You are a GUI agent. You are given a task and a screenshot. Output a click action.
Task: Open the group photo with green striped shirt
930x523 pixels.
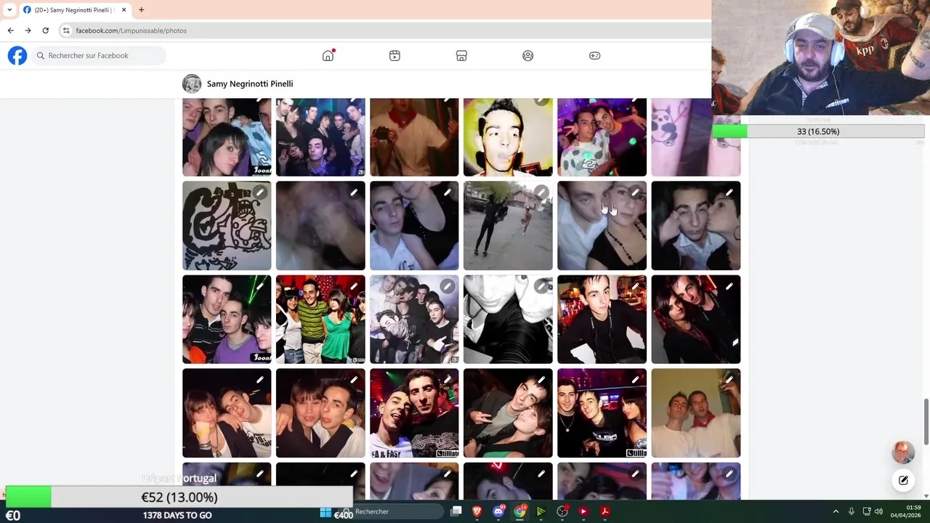[x=320, y=319]
